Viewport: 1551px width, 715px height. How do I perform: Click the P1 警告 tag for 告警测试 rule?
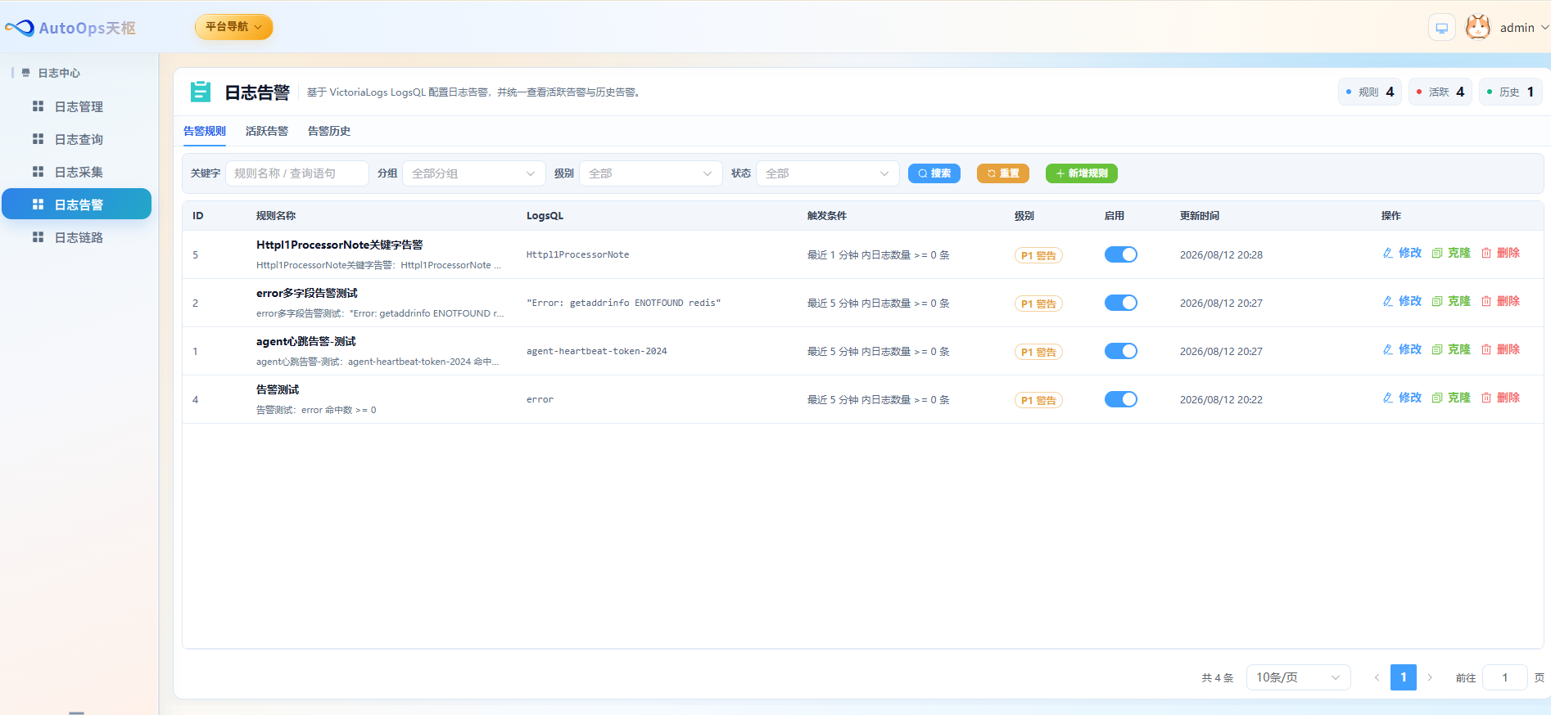pyautogui.click(x=1038, y=400)
